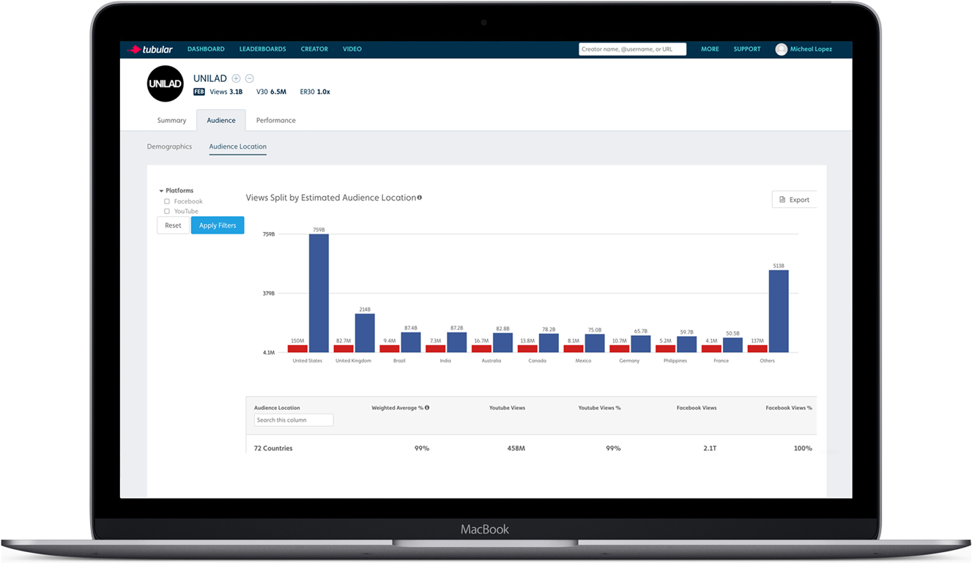Click the Apply Filters button
Viewport: 972px width, 563px height.
pyautogui.click(x=218, y=225)
